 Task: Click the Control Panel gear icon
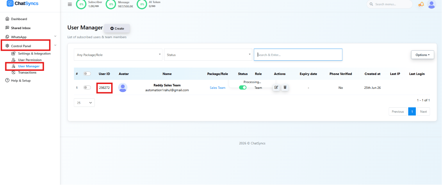(7, 46)
